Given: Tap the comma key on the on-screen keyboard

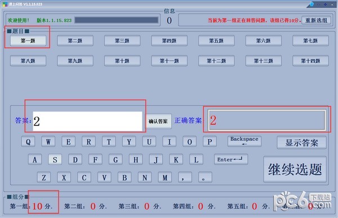Looking at the screenshot, I should 185,177.
